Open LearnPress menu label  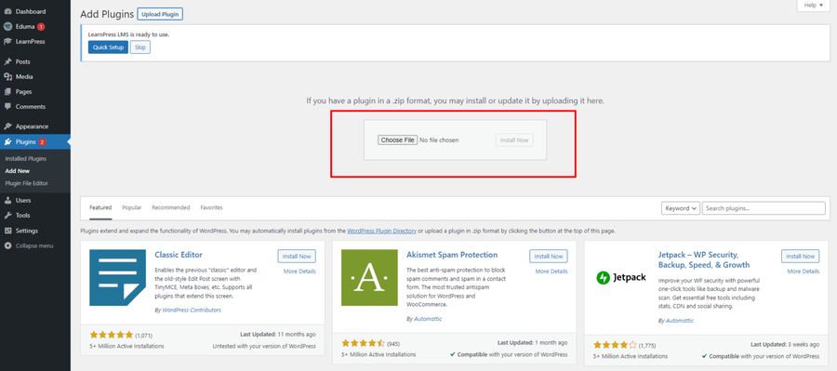pyautogui.click(x=31, y=42)
